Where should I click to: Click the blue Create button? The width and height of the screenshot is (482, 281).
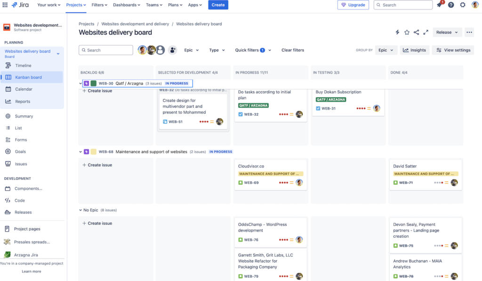coord(218,5)
